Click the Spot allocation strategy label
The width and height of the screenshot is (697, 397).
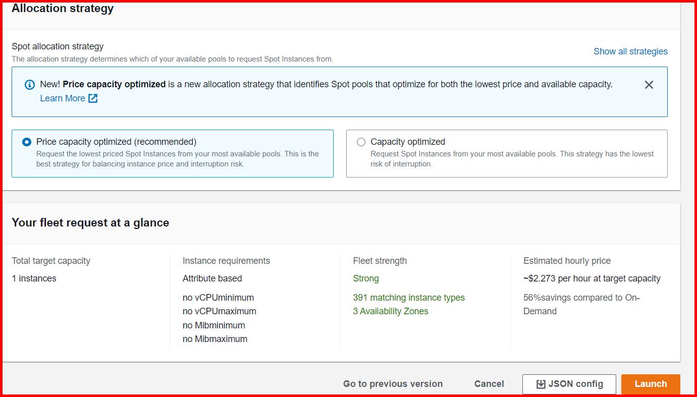[58, 46]
